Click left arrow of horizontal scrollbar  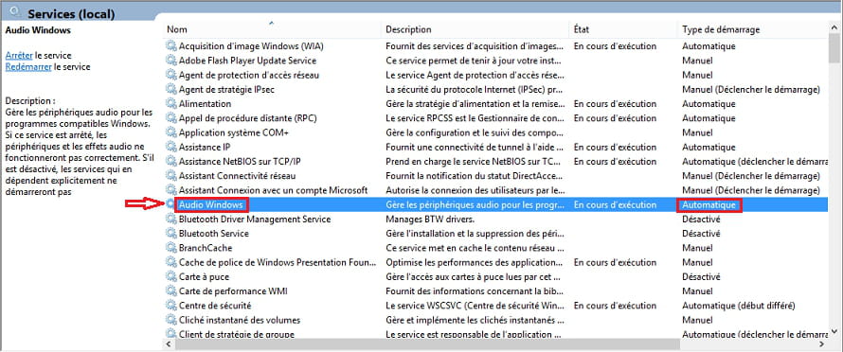[169, 343]
